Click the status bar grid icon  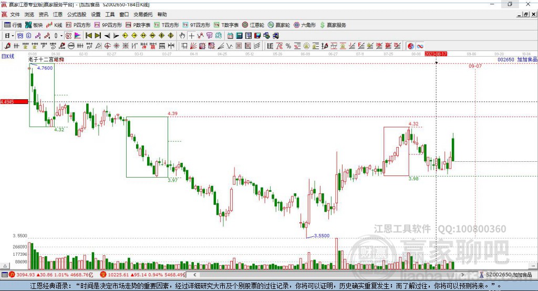coord(4,275)
